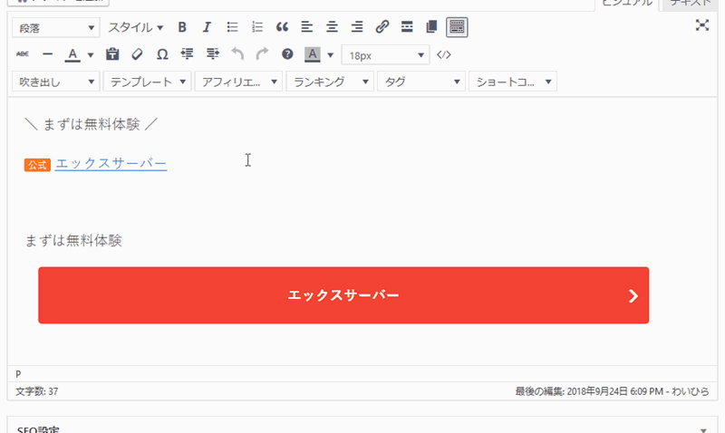Insert a horizontal line

point(48,54)
